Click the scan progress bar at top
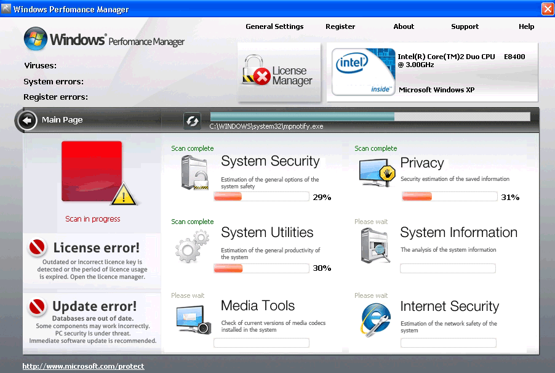 pyautogui.click(x=369, y=116)
